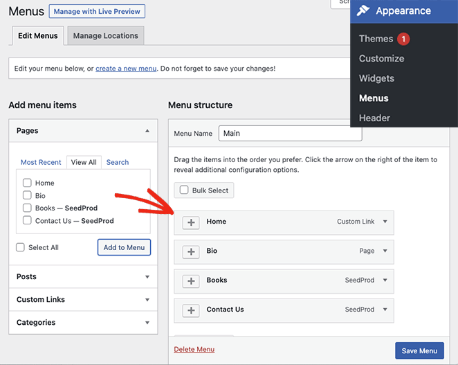Click the plus icon on Books menu item
This screenshot has height=365, width=458.
[192, 281]
